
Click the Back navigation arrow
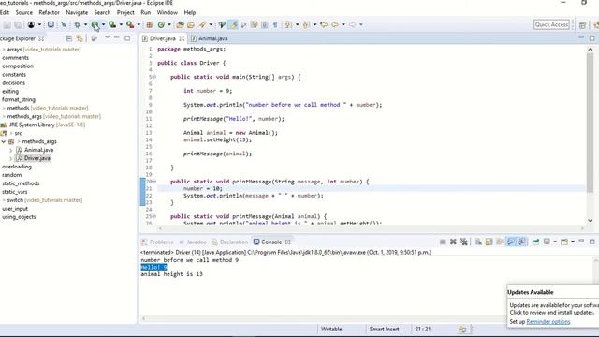pyautogui.click(x=335, y=25)
